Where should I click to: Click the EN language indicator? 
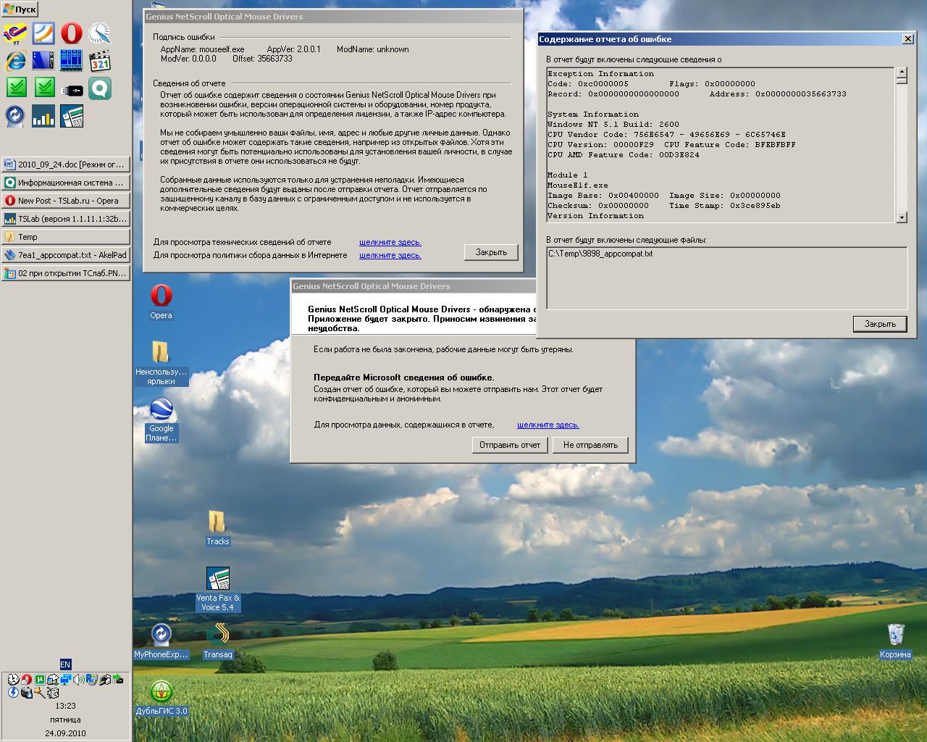(x=65, y=664)
